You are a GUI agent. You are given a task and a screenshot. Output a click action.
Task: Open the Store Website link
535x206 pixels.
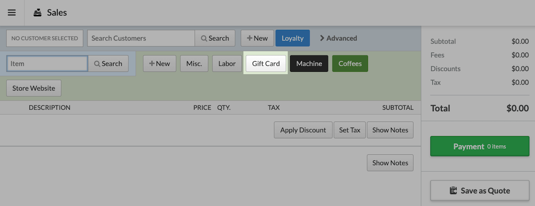point(34,88)
